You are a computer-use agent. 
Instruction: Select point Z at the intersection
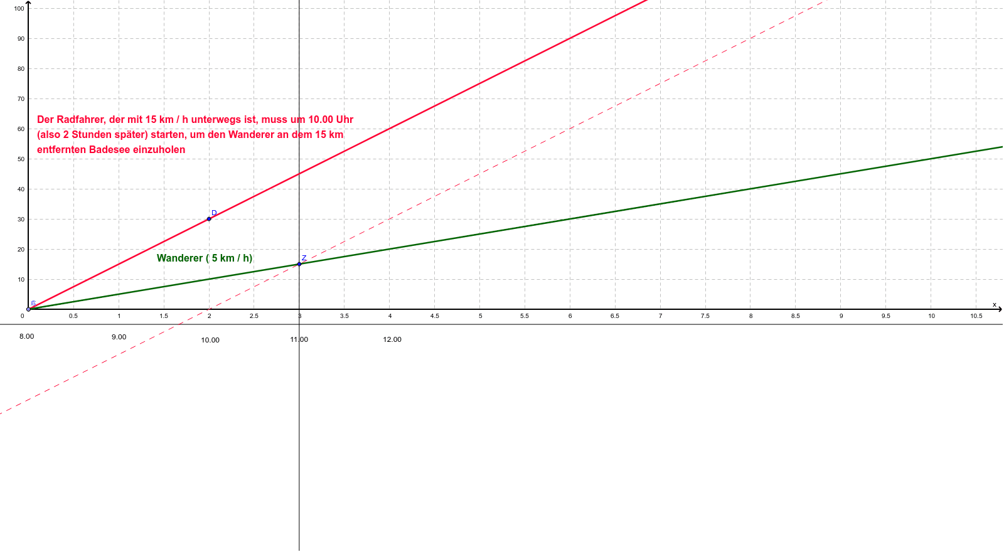pyautogui.click(x=299, y=264)
